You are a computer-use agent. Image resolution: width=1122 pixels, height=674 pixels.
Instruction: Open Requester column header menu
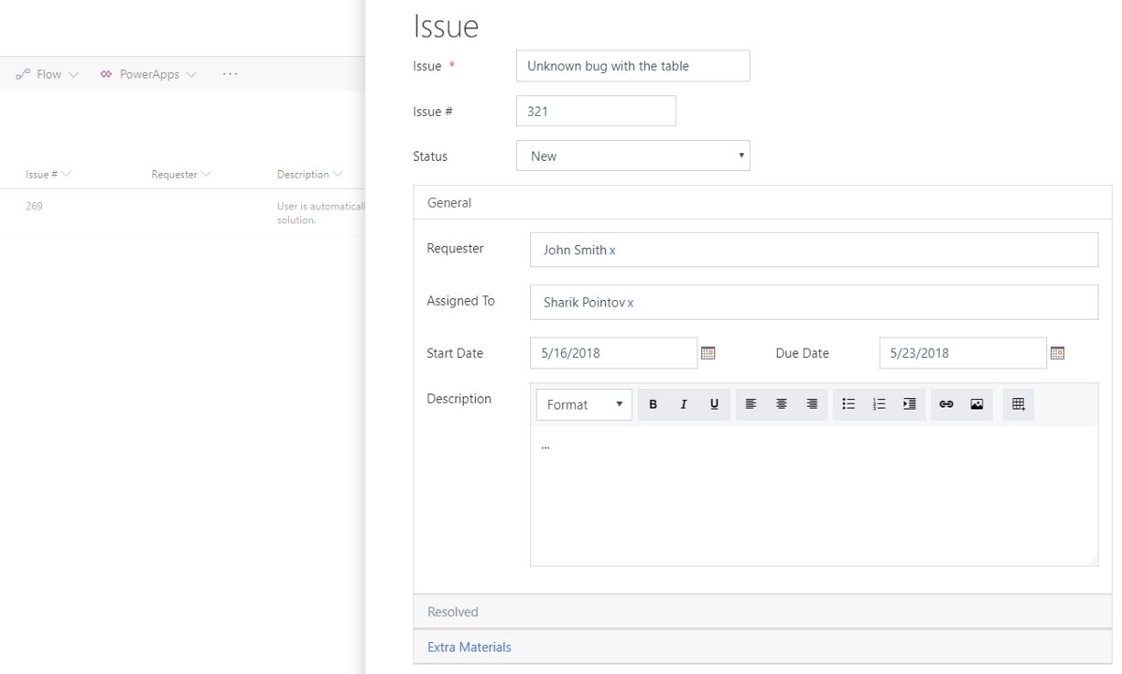click(x=181, y=175)
